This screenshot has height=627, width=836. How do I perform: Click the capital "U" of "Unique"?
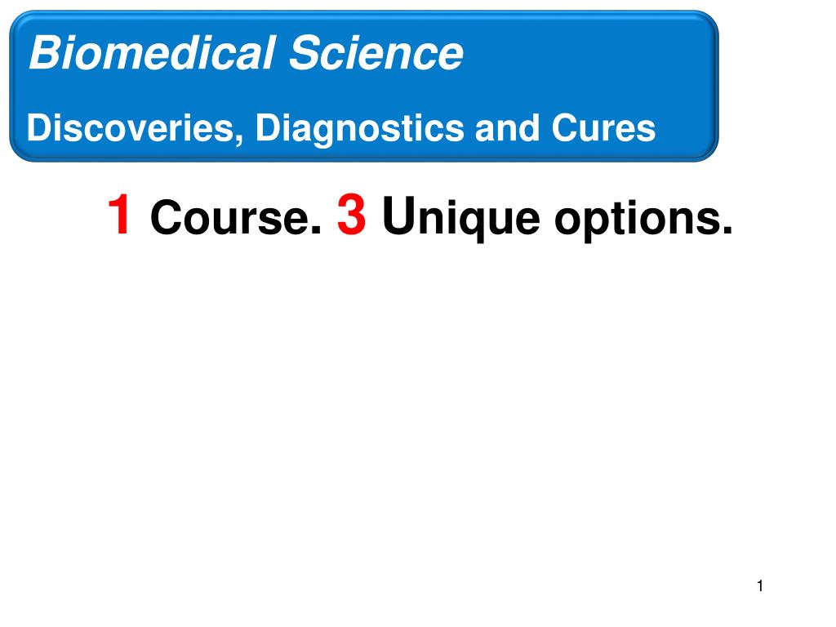398,216
